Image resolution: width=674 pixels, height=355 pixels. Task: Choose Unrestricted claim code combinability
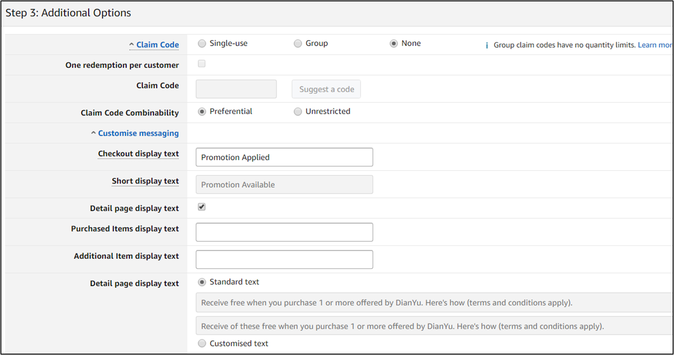pyautogui.click(x=298, y=112)
